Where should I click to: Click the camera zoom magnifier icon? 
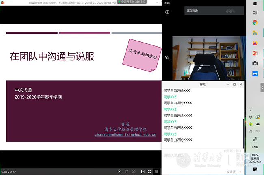click(167, 58)
